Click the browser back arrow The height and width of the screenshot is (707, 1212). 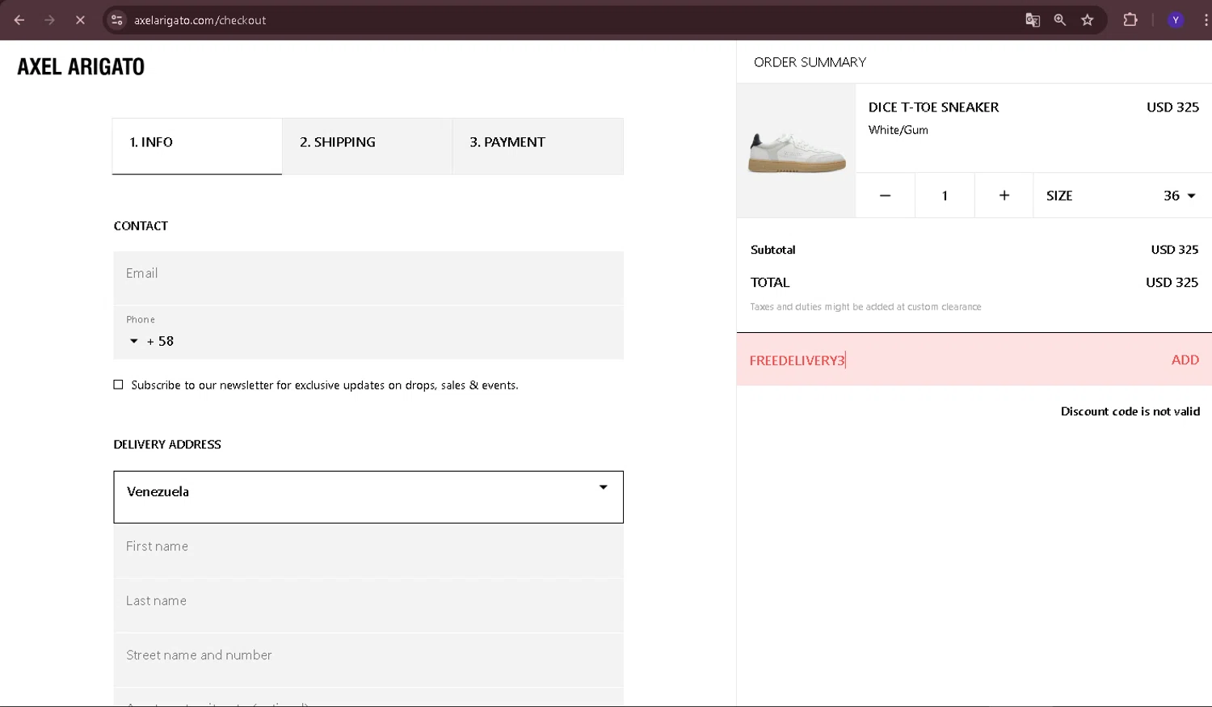pyautogui.click(x=19, y=20)
